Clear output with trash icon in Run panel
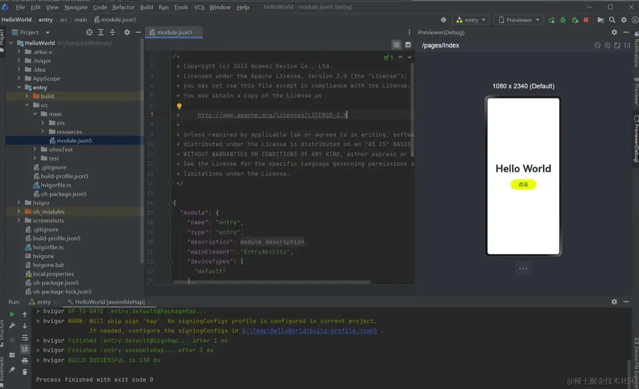Viewport: 639px width, 389px height. coord(25,372)
